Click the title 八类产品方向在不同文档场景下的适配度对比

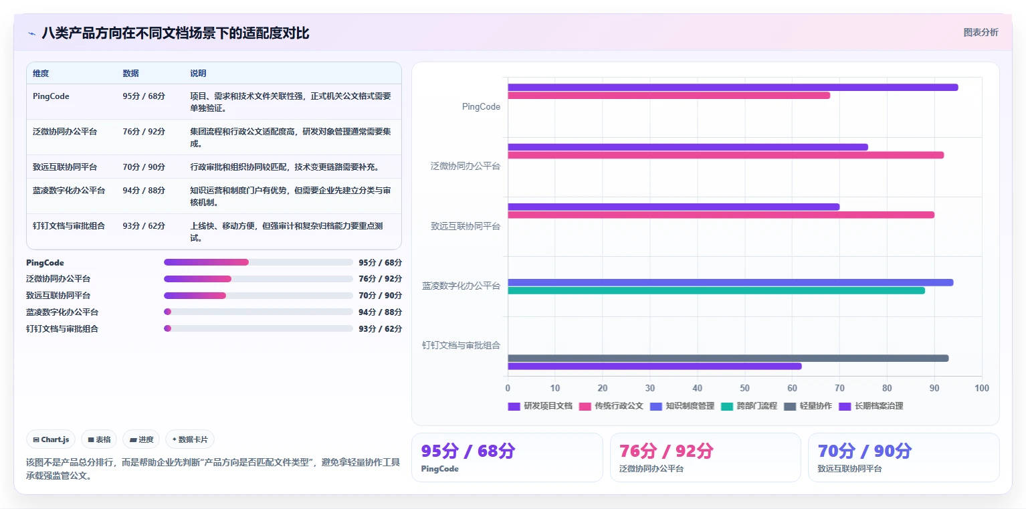[175, 33]
